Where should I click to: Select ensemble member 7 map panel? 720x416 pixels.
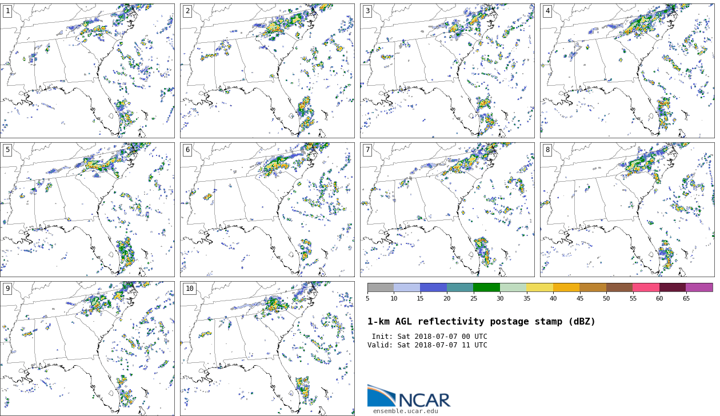click(447, 210)
